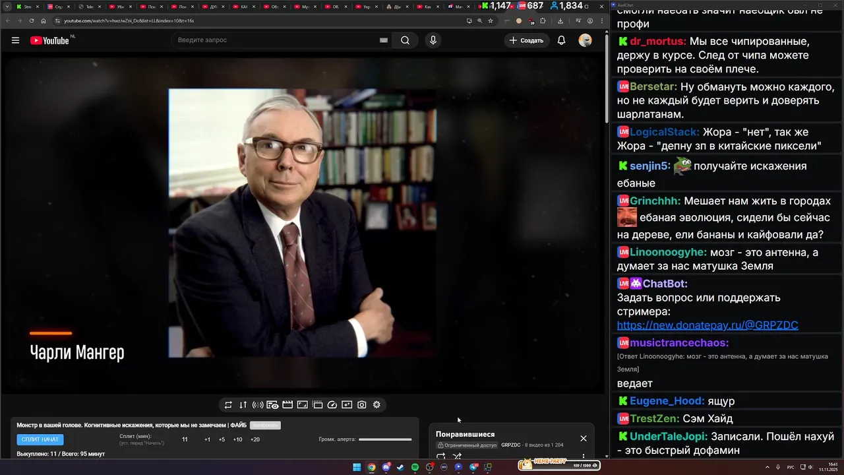Click the audio boost waves icon
This screenshot has width=844, height=475.
pos(258,405)
